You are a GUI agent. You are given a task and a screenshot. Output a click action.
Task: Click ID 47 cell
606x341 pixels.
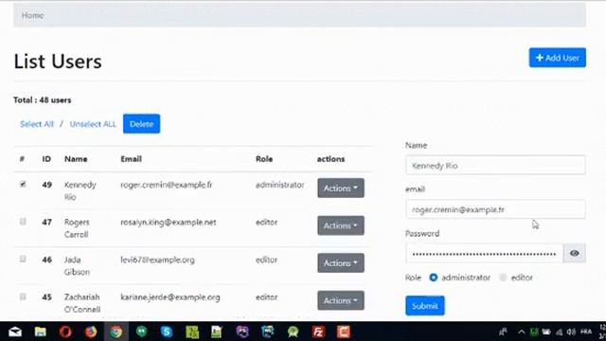46,223
